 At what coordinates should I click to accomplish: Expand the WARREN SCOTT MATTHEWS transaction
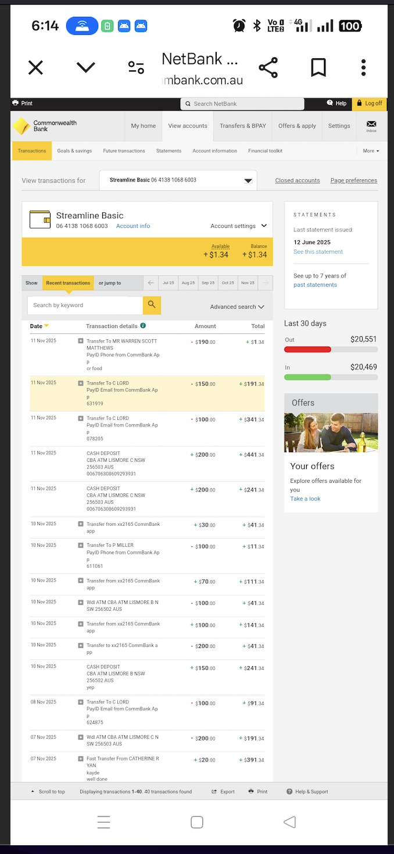tap(81, 341)
